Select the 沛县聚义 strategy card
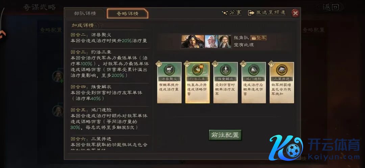 click(x=169, y=82)
